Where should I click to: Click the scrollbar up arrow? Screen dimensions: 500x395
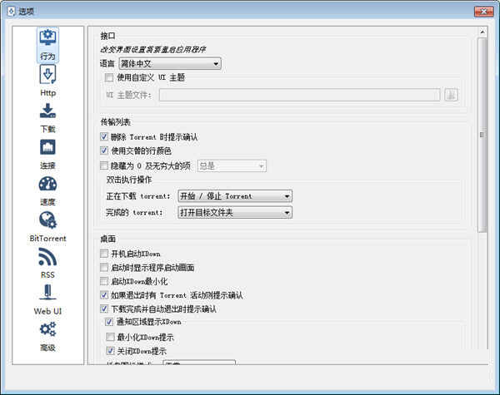click(482, 32)
